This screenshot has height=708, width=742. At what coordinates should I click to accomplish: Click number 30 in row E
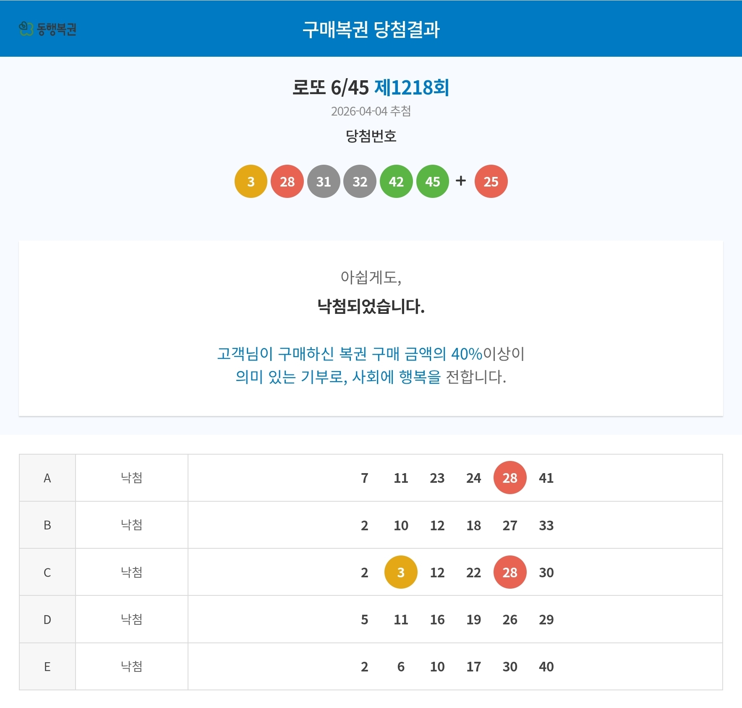[x=510, y=666]
